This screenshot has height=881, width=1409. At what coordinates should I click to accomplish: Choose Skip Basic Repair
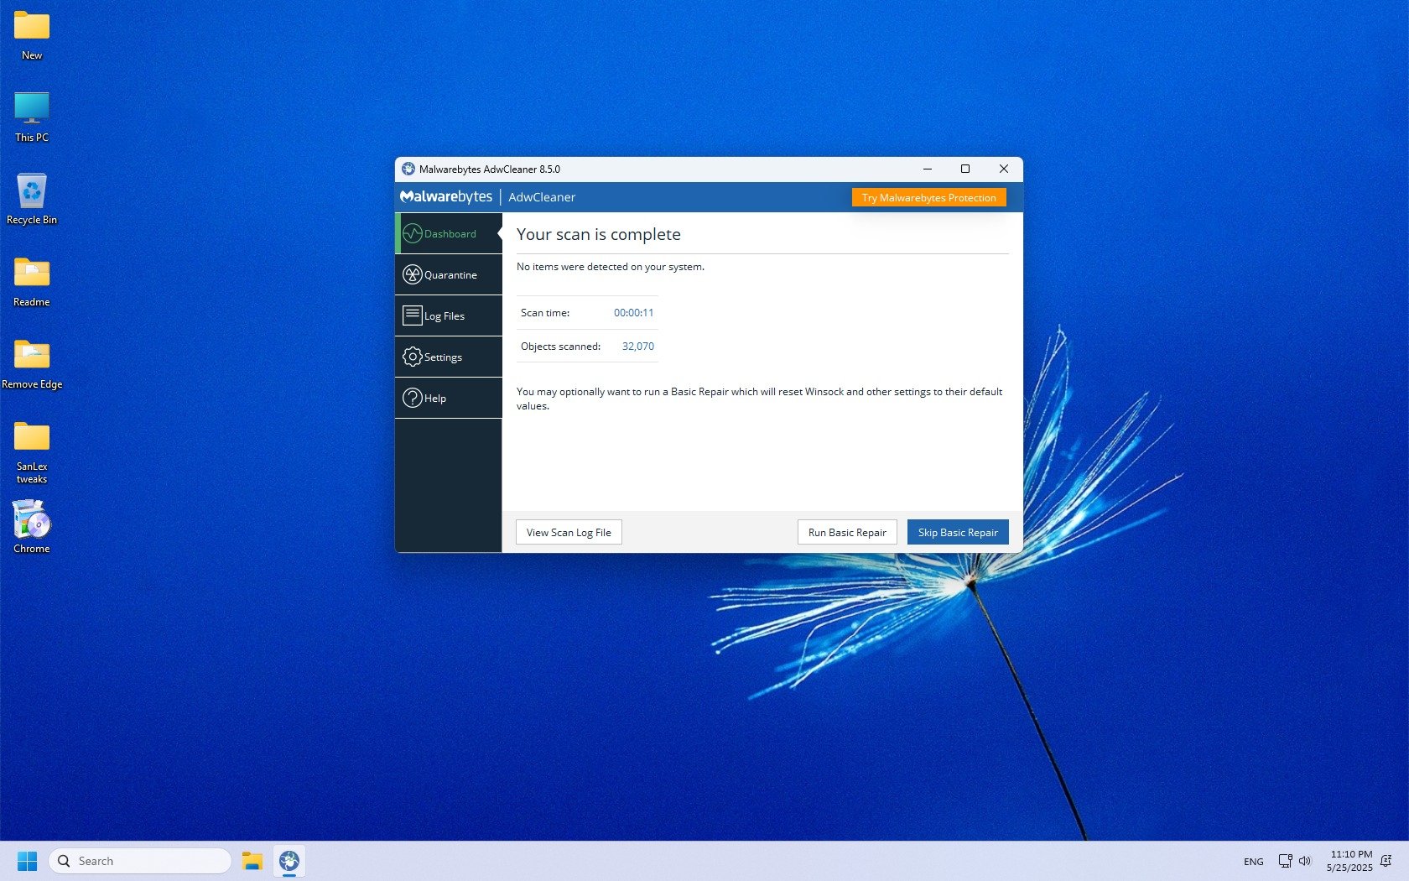click(x=957, y=532)
